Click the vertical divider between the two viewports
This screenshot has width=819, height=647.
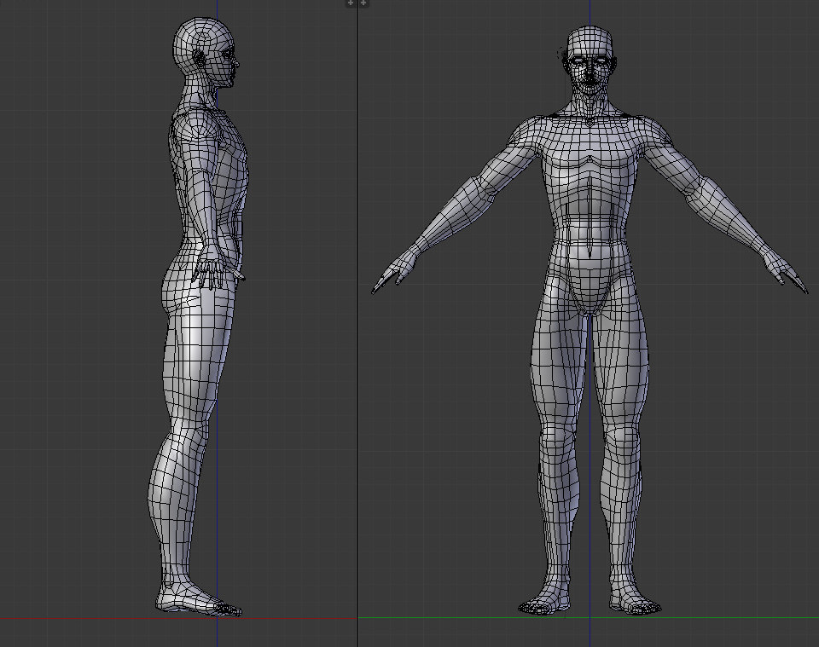pos(357,341)
